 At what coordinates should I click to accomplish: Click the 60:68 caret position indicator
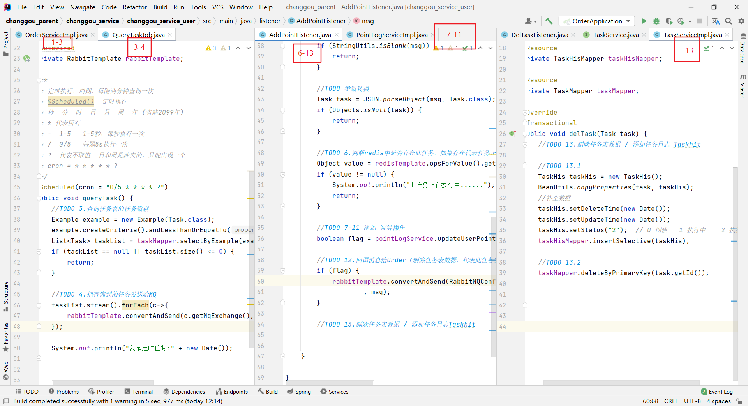[x=650, y=401]
